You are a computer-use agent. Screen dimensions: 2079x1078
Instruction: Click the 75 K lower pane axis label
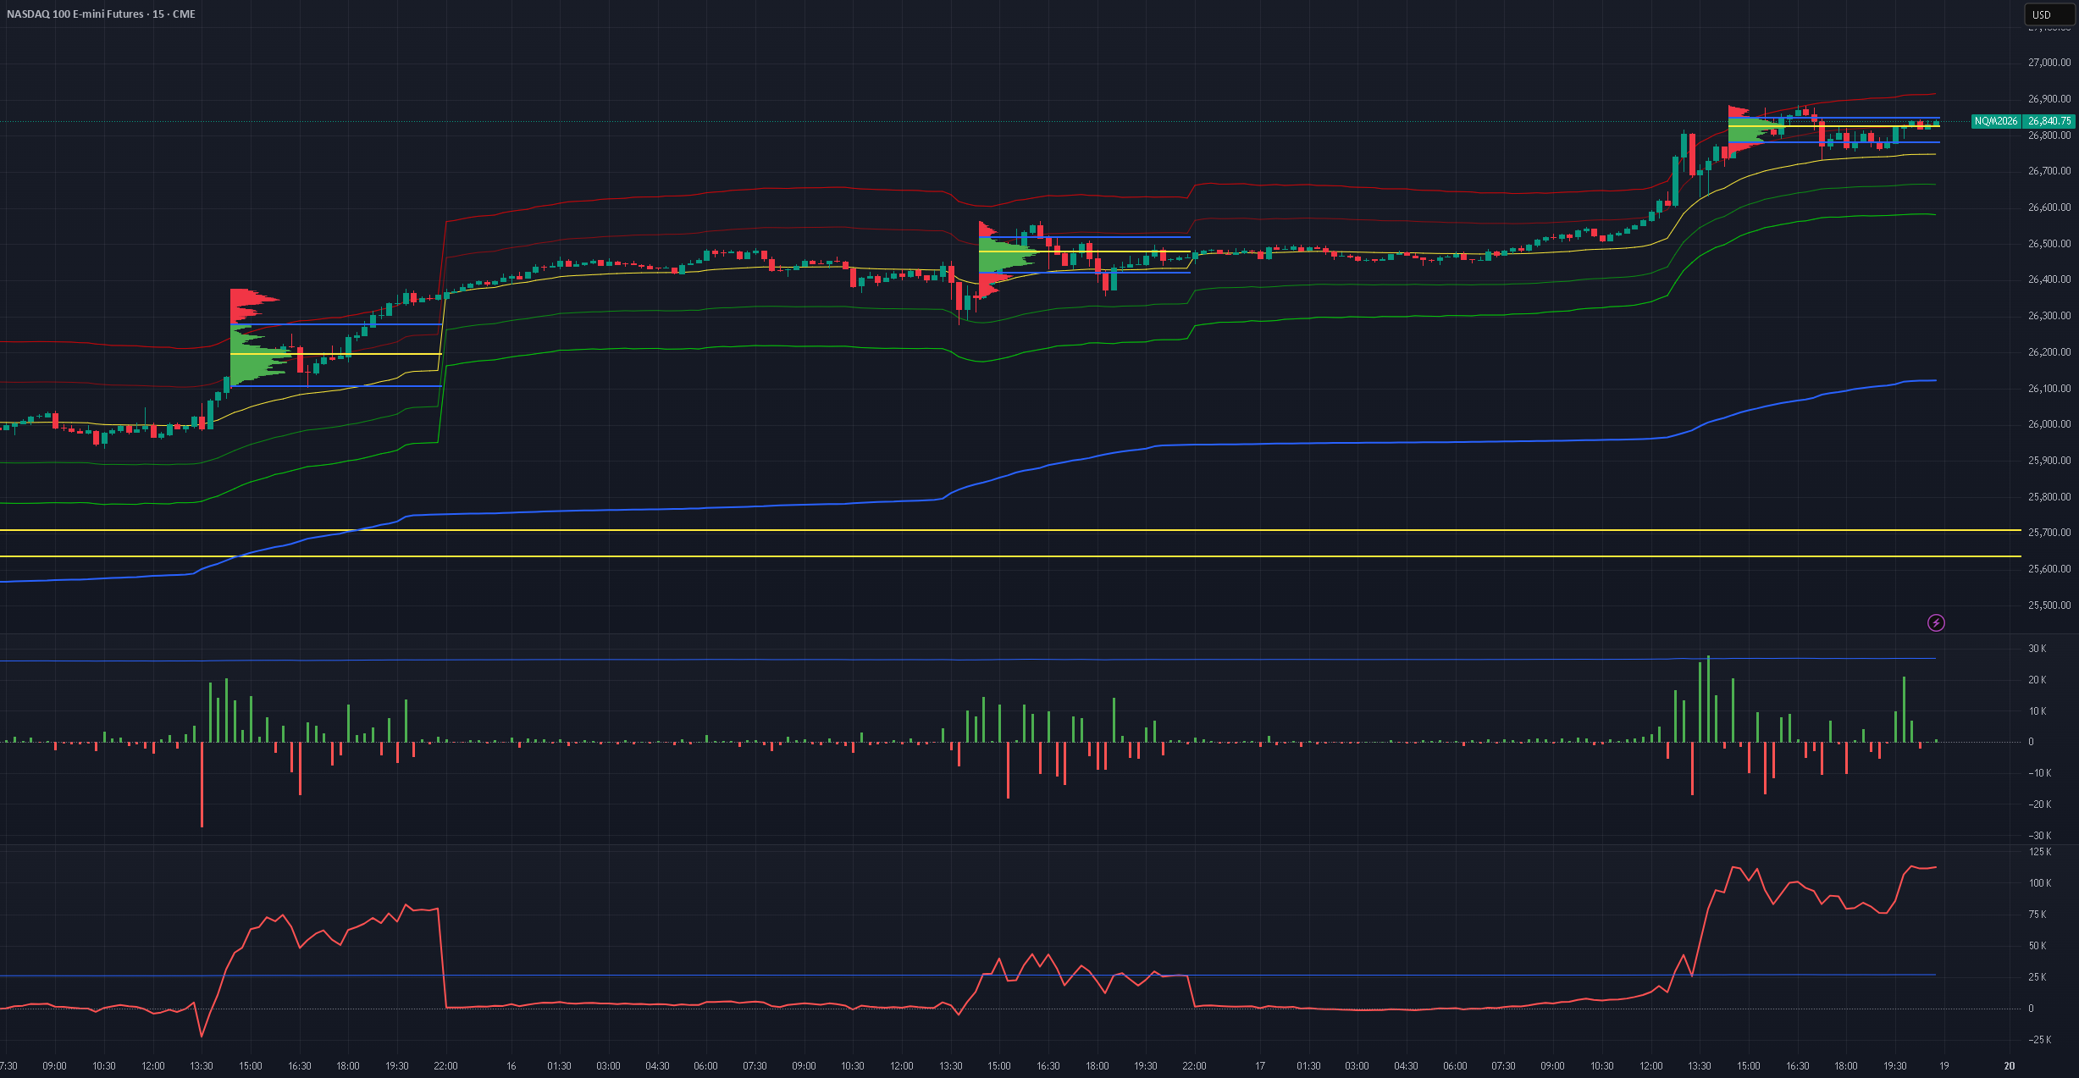[2037, 915]
